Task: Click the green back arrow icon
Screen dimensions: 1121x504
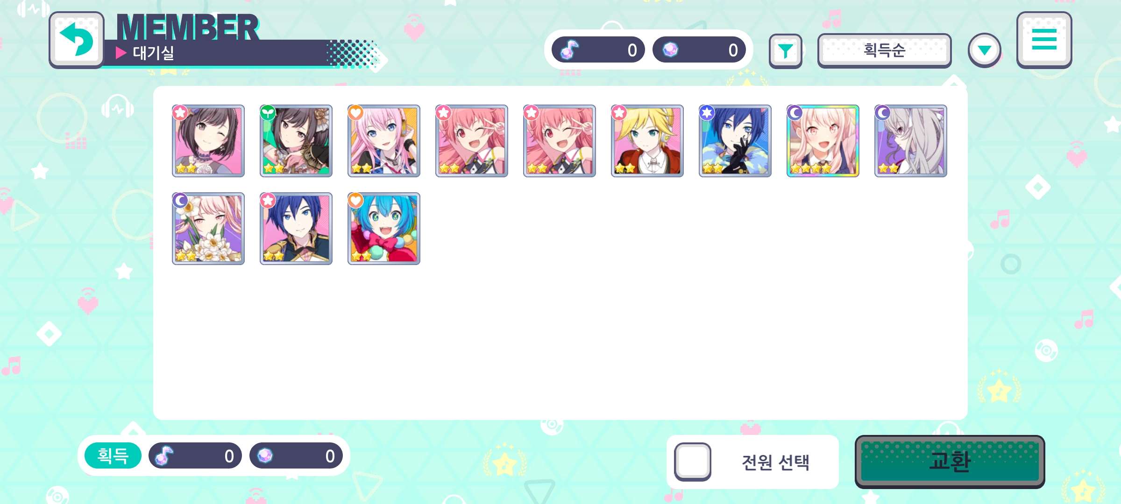Action: pyautogui.click(x=77, y=40)
